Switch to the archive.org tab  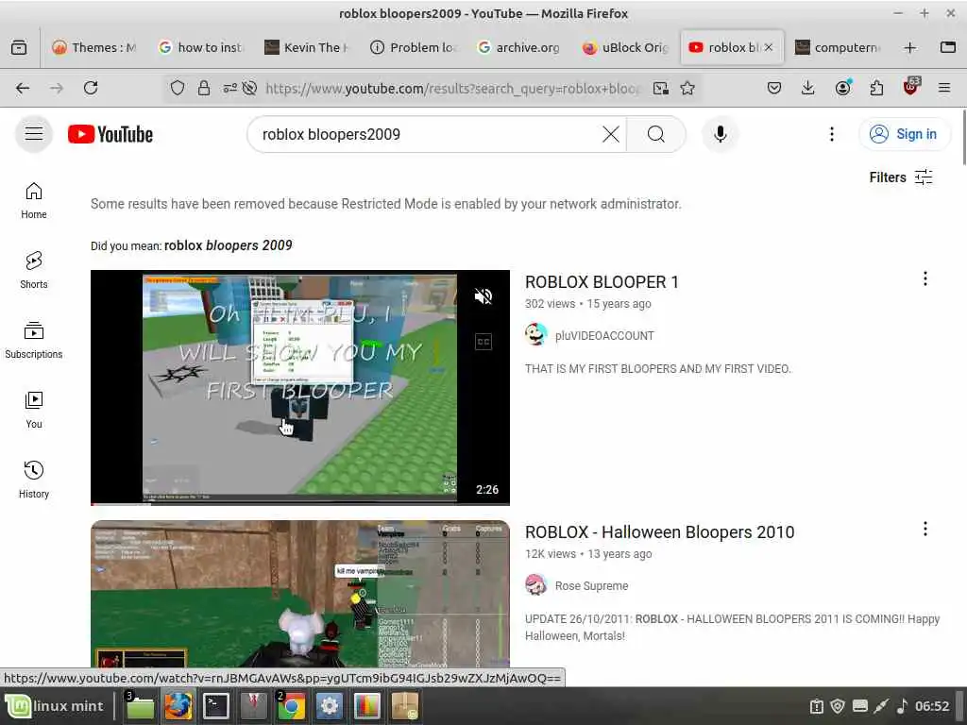coord(518,47)
